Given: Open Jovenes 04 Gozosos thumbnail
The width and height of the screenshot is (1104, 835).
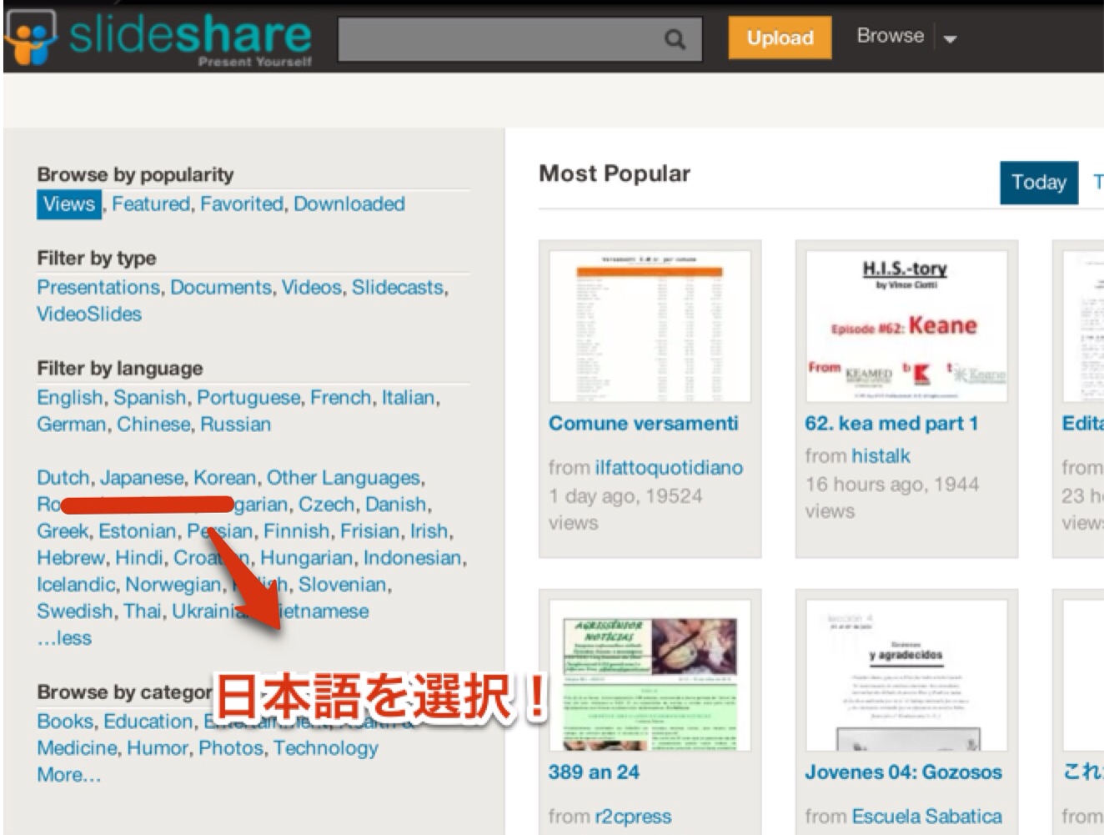Looking at the screenshot, I should (906, 676).
